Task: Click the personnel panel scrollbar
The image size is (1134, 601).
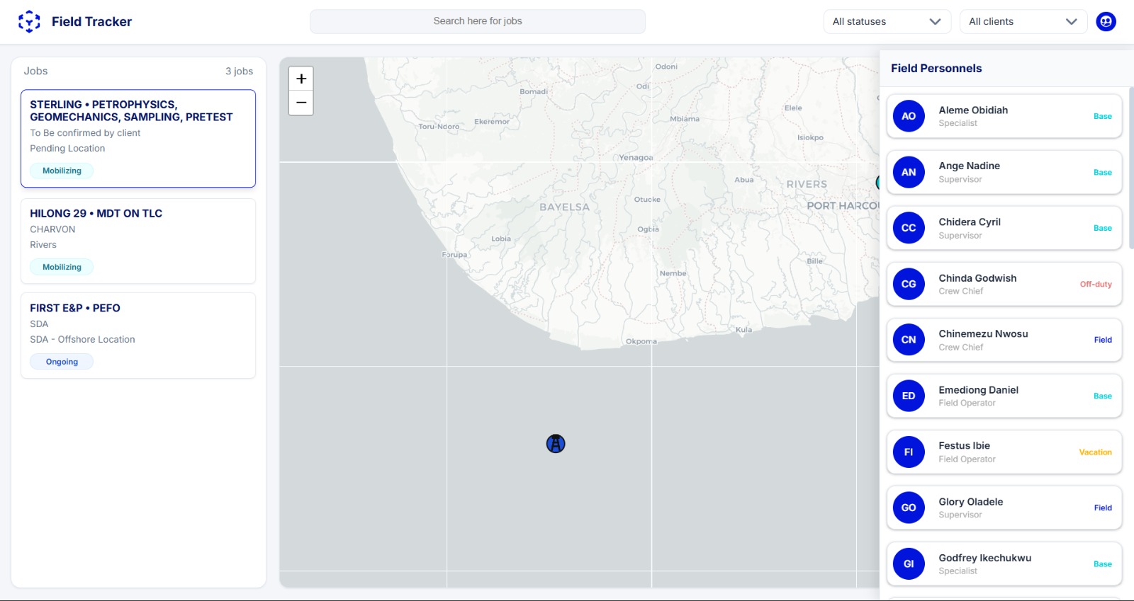Action: tap(1130, 168)
